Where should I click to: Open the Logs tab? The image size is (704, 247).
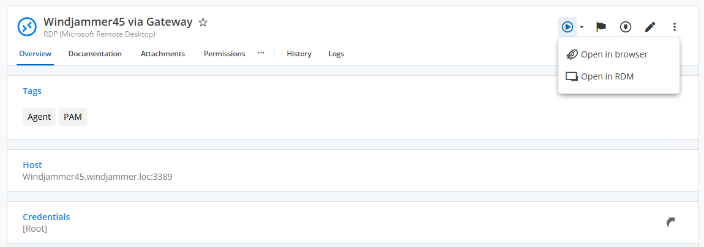[336, 54]
